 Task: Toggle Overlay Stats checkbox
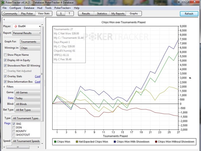[x=5, y=76]
